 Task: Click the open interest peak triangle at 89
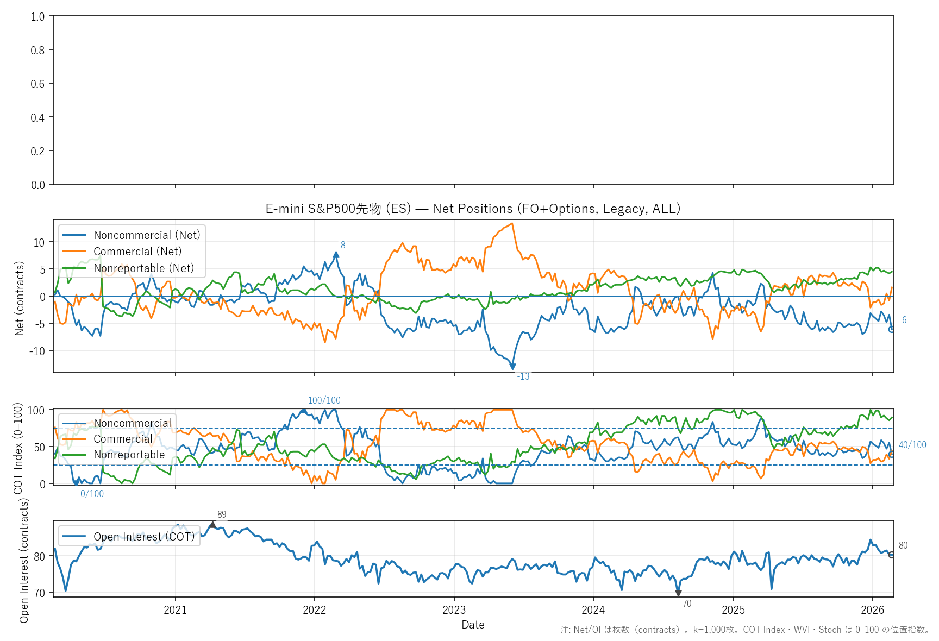[x=212, y=525]
